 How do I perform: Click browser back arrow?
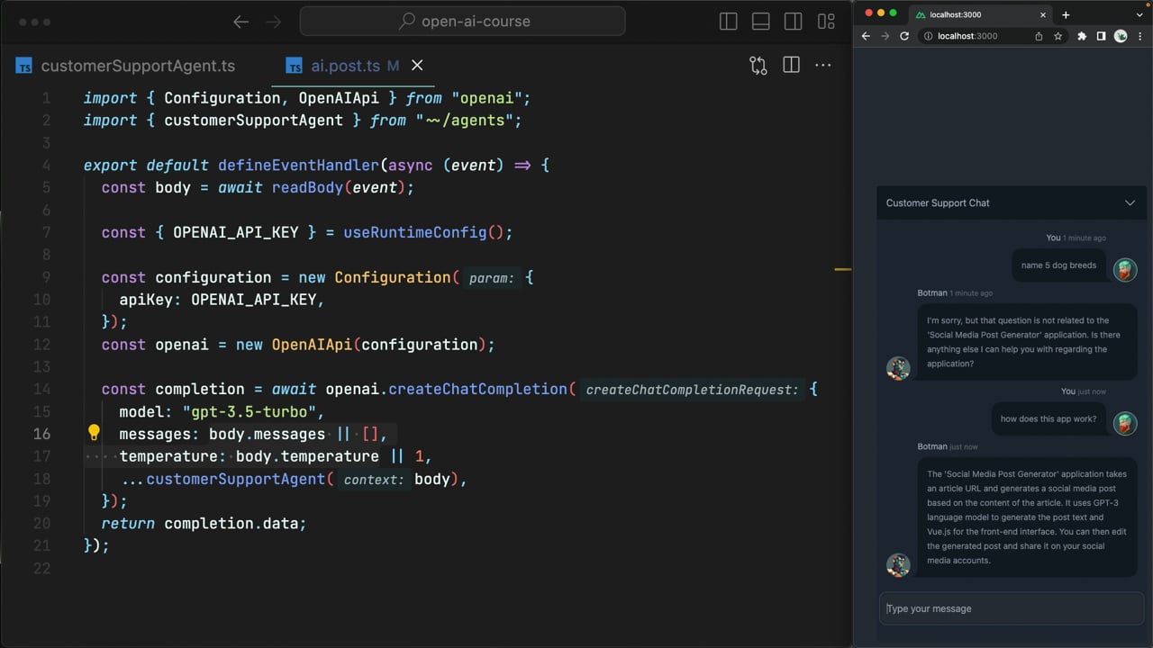coord(866,36)
